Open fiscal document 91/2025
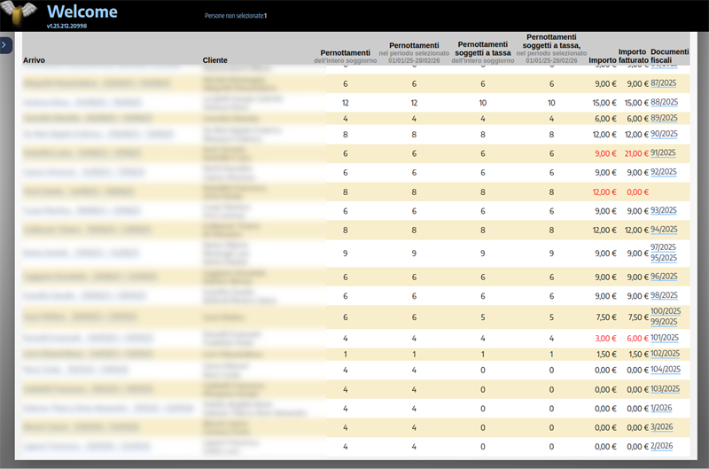This screenshot has height=469, width=709. (x=664, y=152)
